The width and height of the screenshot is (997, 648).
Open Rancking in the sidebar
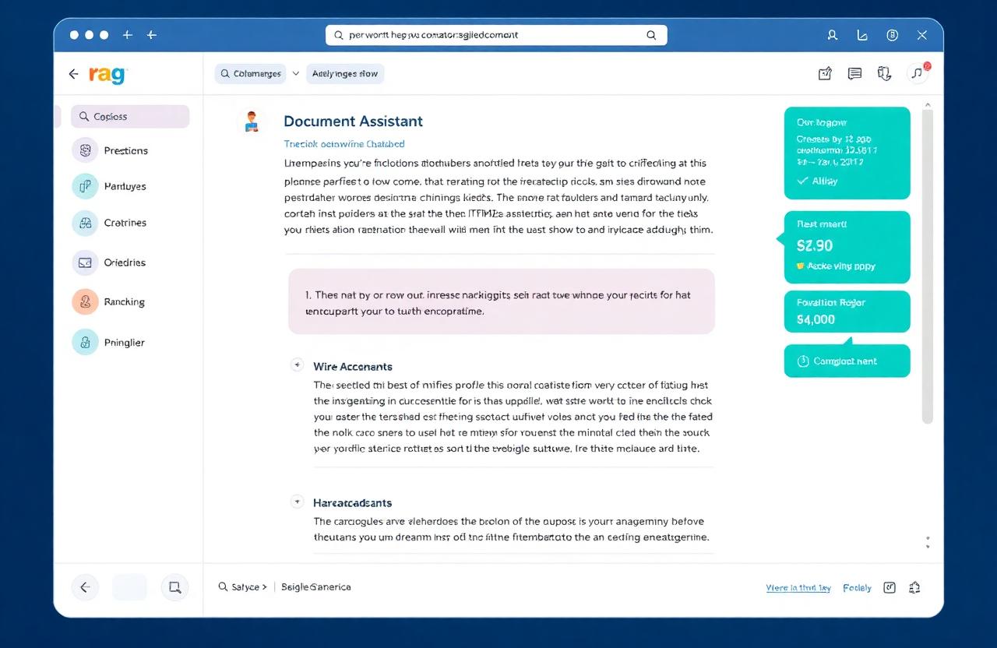(124, 302)
